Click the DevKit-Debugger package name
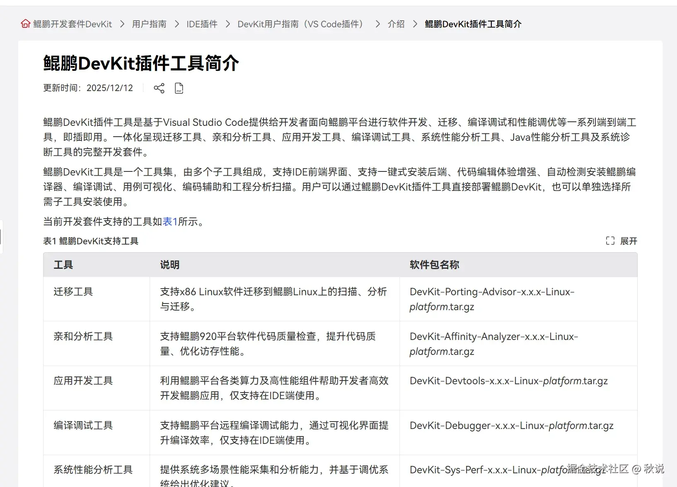Screen dimensions: 677x487 pyautogui.click(x=512, y=426)
